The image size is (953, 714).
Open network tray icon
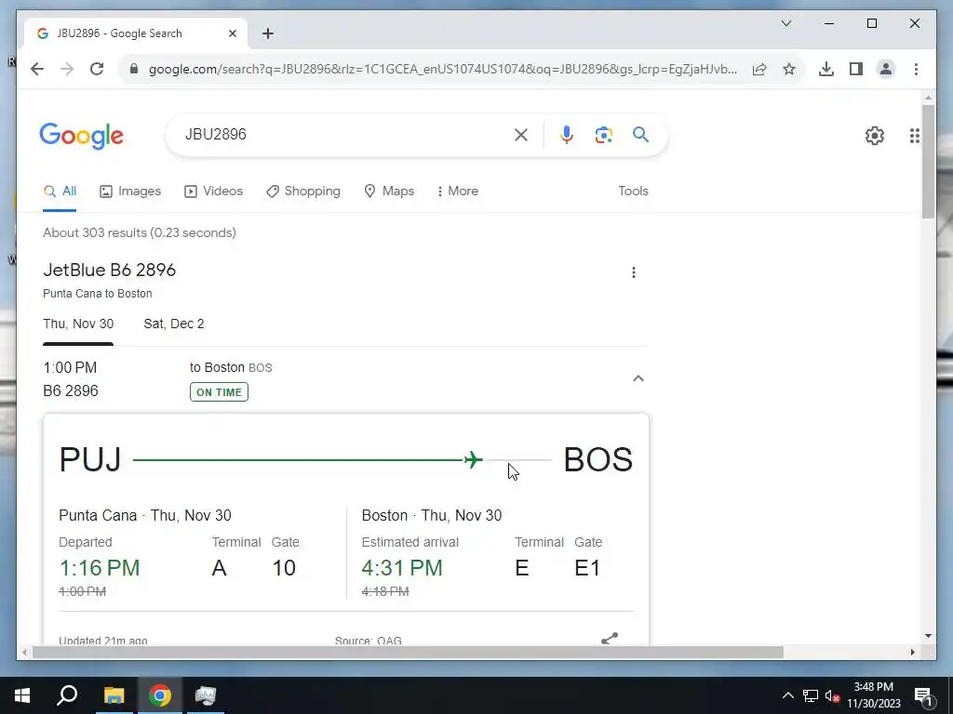click(x=811, y=695)
